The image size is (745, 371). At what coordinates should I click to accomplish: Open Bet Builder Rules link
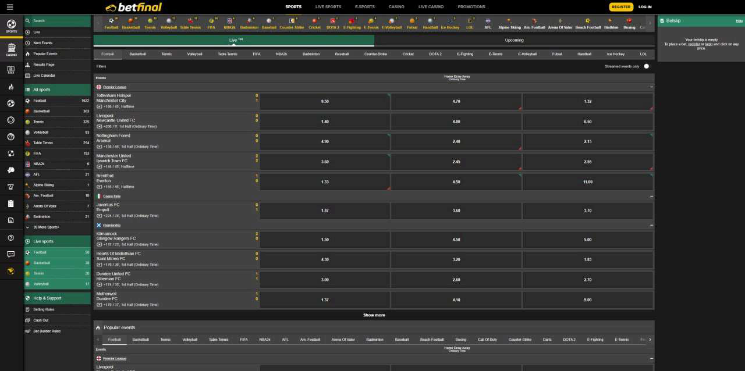coord(47,331)
